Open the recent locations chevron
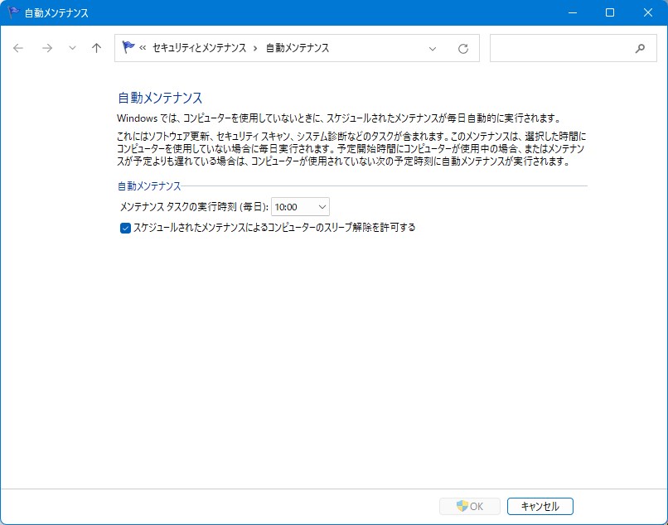The image size is (668, 525). pos(72,48)
